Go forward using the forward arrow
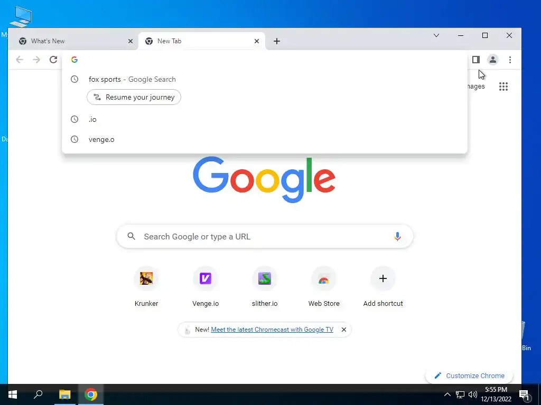This screenshot has width=541, height=405. click(x=36, y=60)
